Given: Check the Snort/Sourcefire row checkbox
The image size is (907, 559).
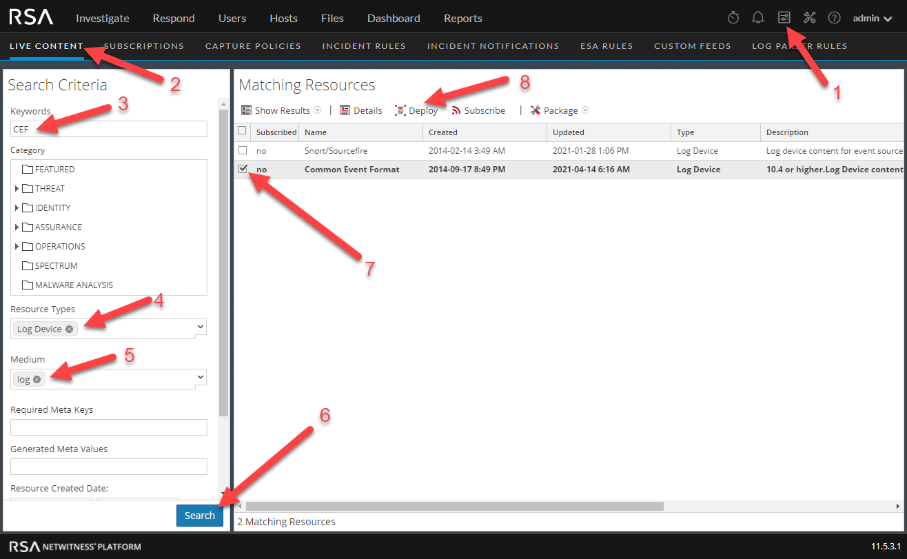Looking at the screenshot, I should click(243, 150).
